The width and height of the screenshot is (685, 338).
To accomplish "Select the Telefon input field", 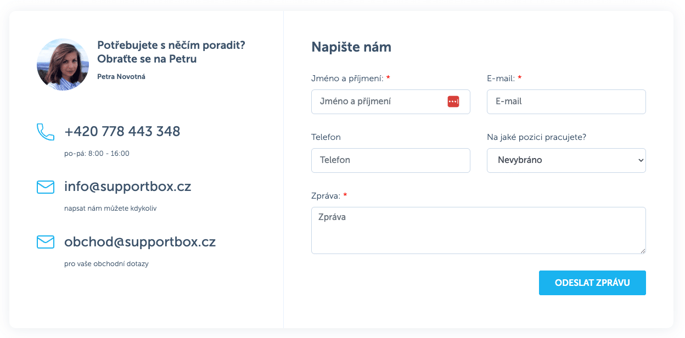I will 390,160.
